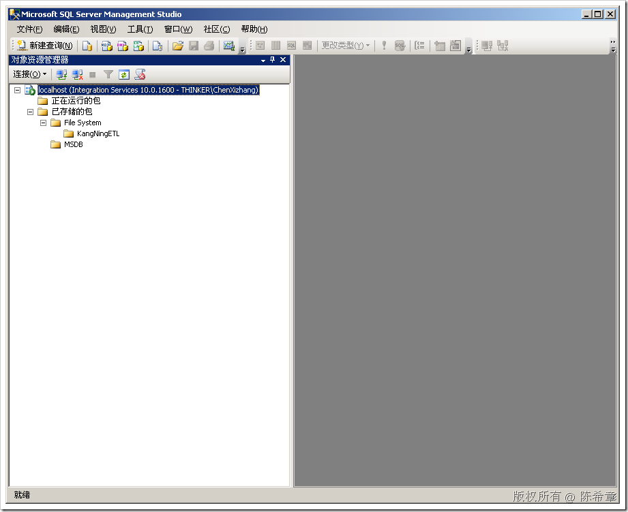628x512 pixels.
Task: Collapse the File System folder node
Action: [x=43, y=123]
